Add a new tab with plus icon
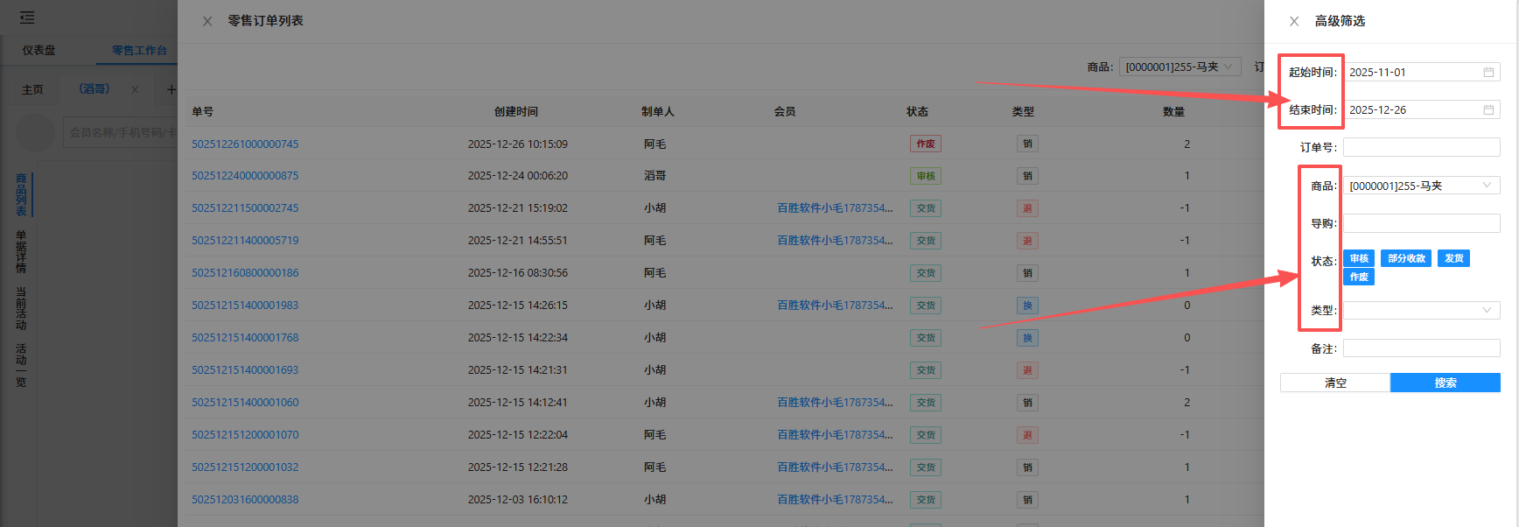The width and height of the screenshot is (1519, 527). (171, 89)
